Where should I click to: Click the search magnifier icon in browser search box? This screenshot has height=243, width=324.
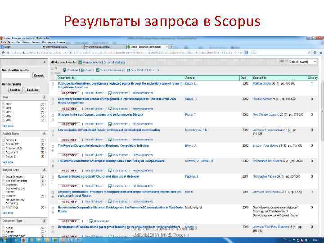pyautogui.click(x=309, y=53)
